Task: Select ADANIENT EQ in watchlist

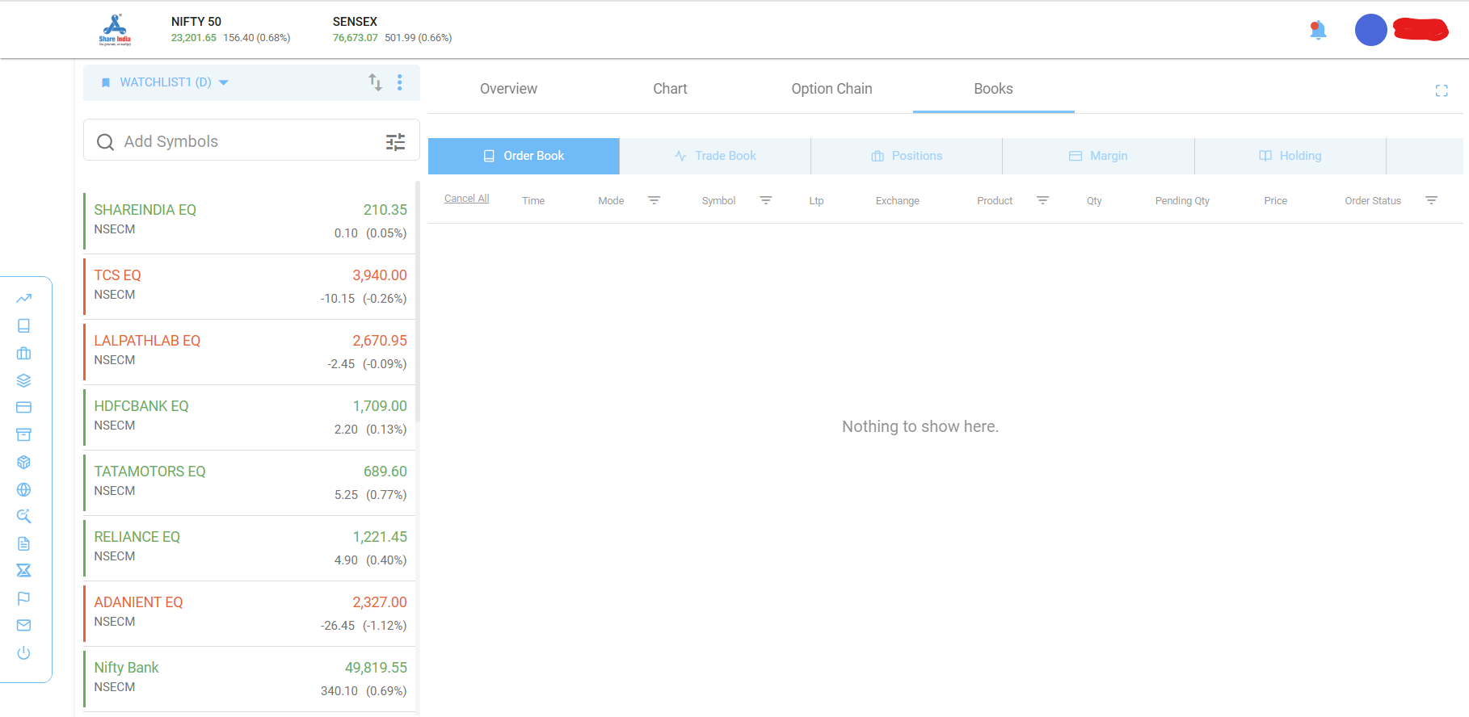Action: pos(250,614)
